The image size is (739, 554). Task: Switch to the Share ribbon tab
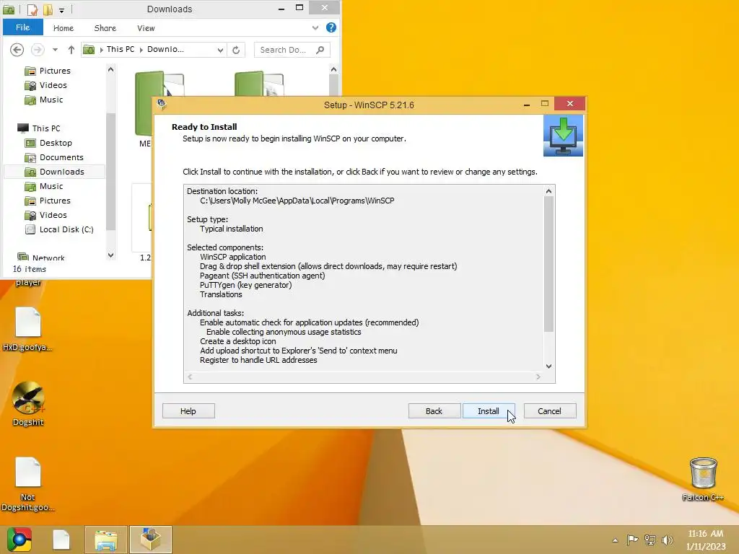pos(105,28)
